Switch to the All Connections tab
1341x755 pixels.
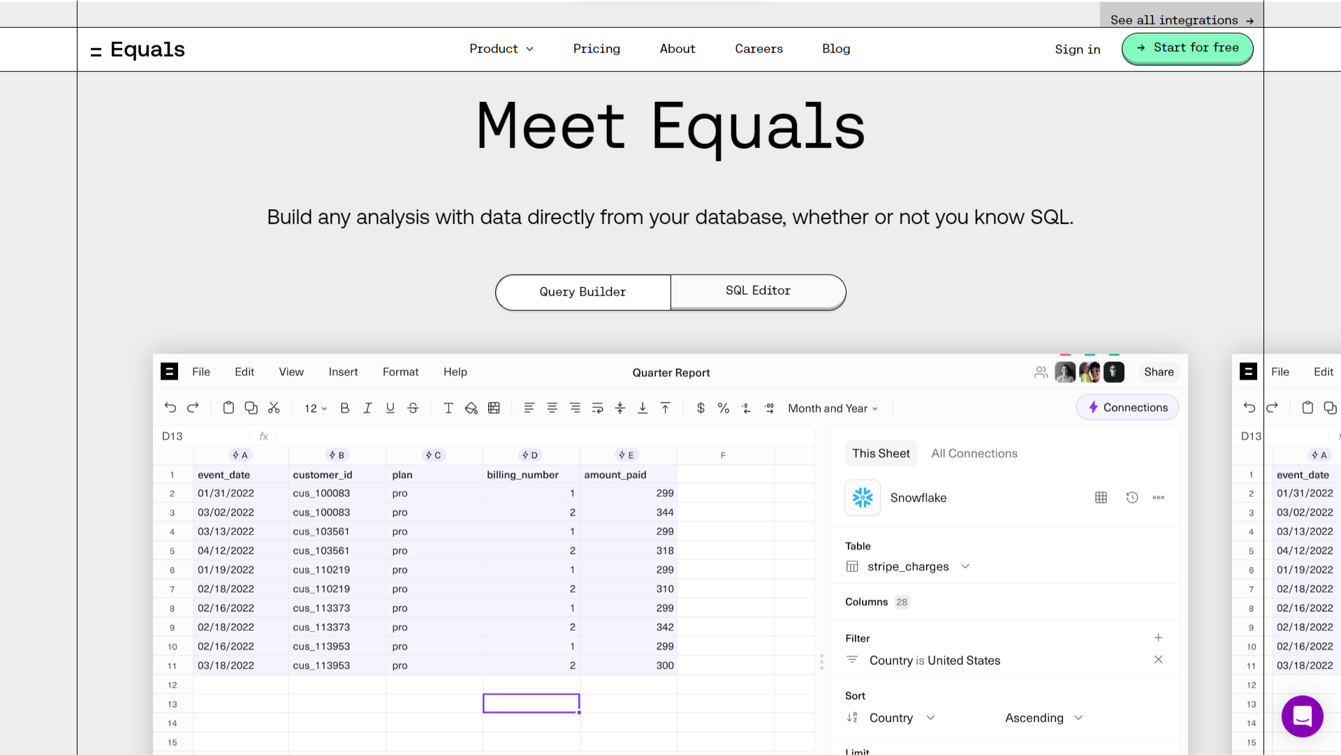click(x=974, y=453)
